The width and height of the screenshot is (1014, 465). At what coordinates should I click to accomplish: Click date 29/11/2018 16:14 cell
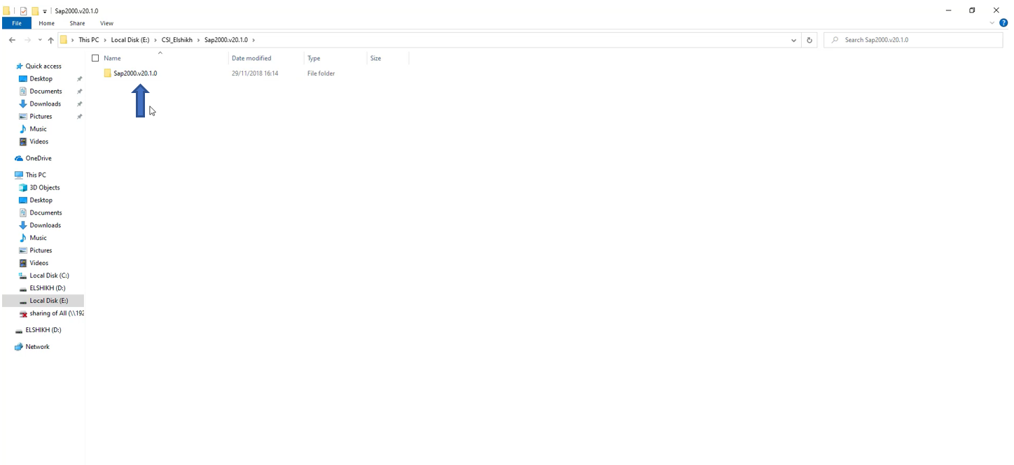[x=255, y=73]
